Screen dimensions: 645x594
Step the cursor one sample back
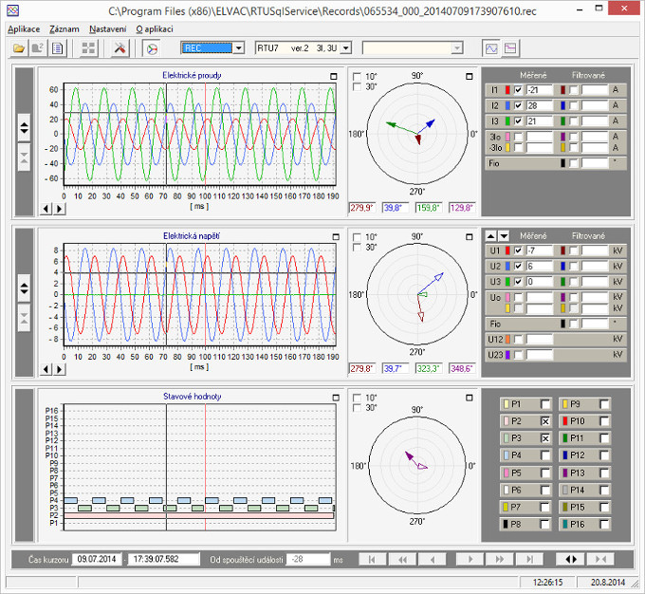click(433, 560)
